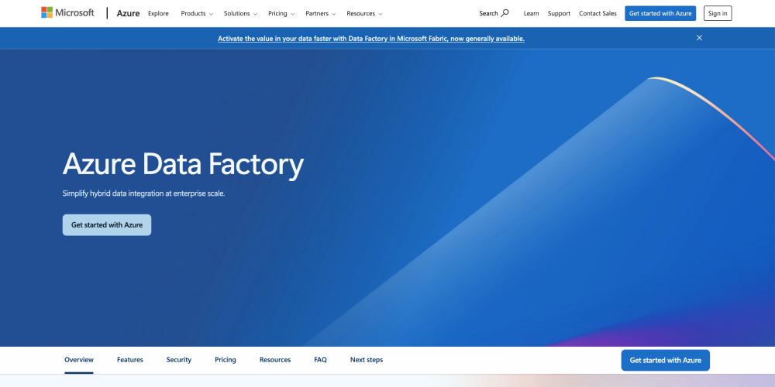
Task: Expand the Partners dropdown
Action: coord(320,13)
